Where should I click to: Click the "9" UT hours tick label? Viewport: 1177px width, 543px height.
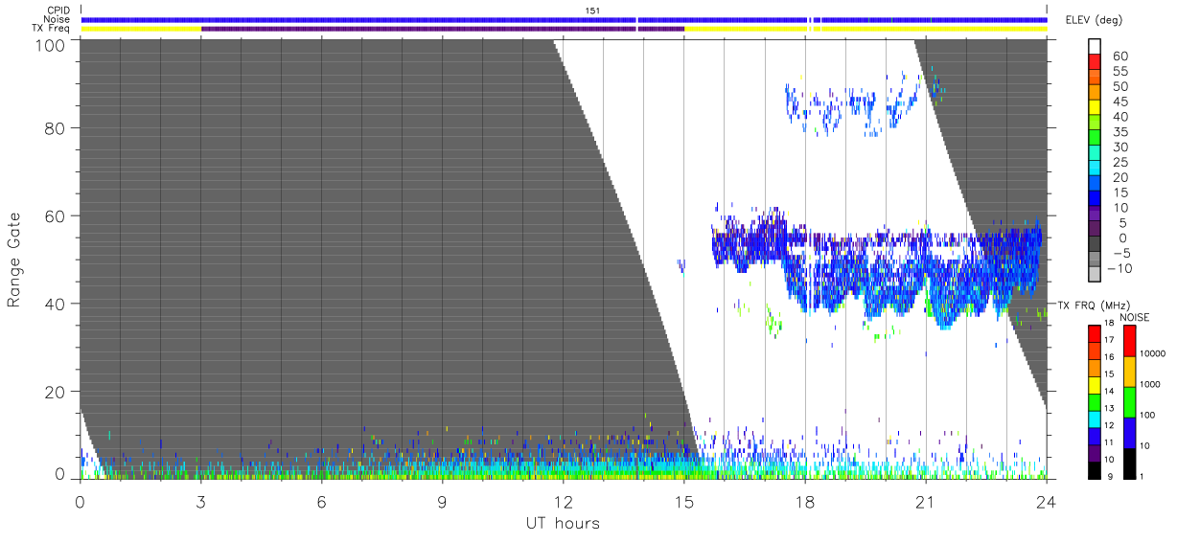(443, 501)
